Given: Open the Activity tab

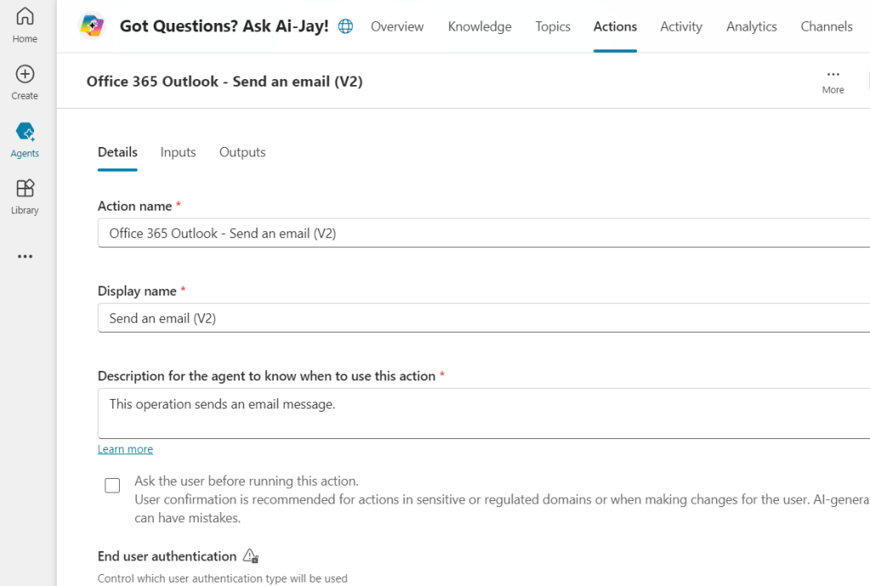Looking at the screenshot, I should click(681, 26).
